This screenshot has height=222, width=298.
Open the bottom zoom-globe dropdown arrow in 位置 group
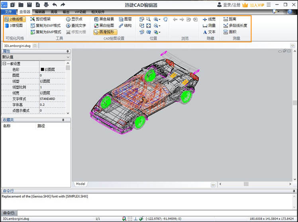[159, 32]
